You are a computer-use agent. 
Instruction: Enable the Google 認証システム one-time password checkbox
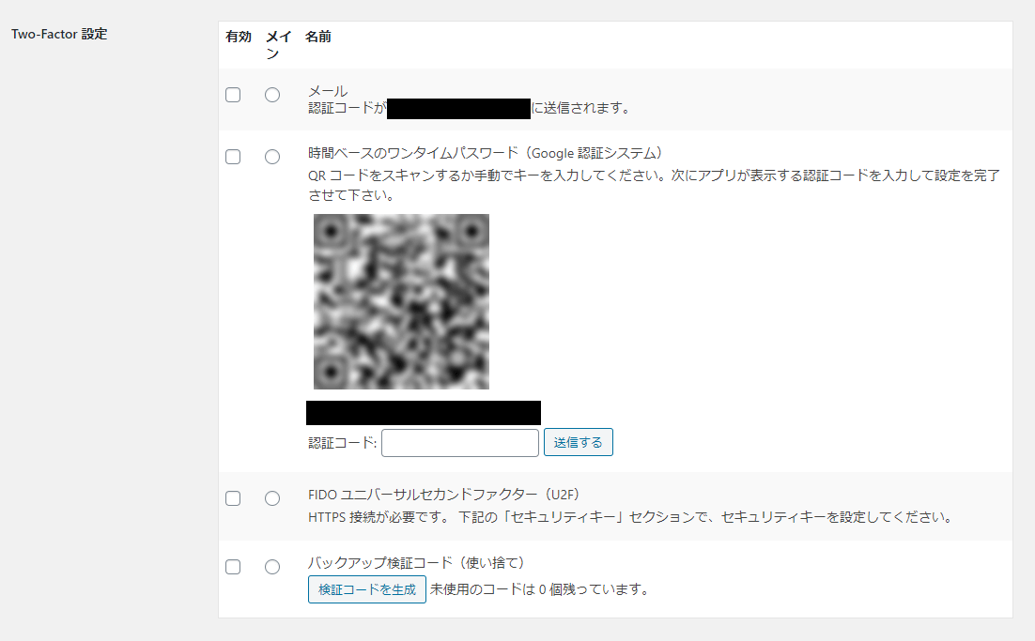pos(233,157)
